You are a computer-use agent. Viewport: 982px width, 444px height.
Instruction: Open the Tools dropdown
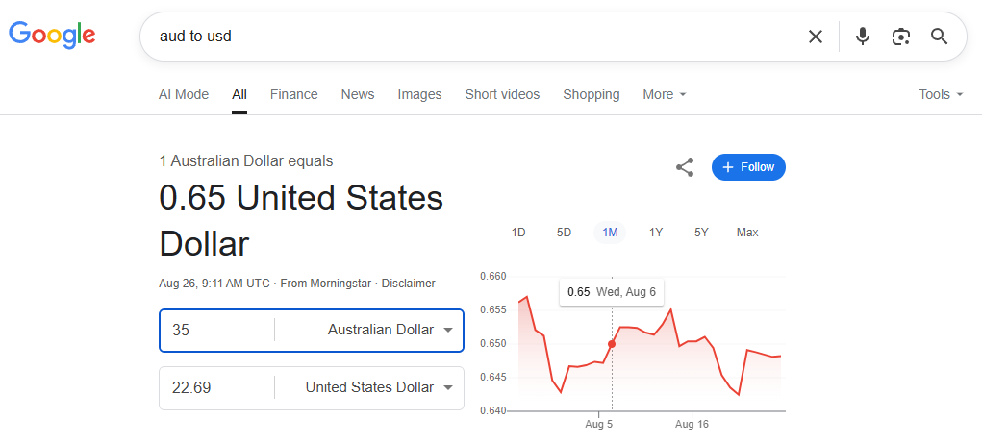click(x=941, y=94)
